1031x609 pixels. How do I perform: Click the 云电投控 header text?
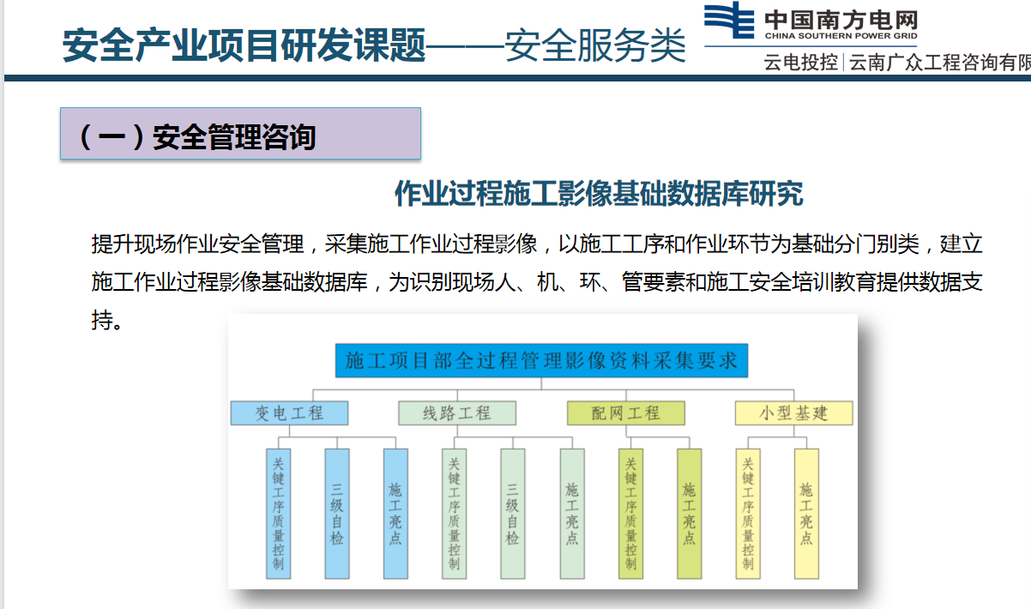[x=801, y=63]
